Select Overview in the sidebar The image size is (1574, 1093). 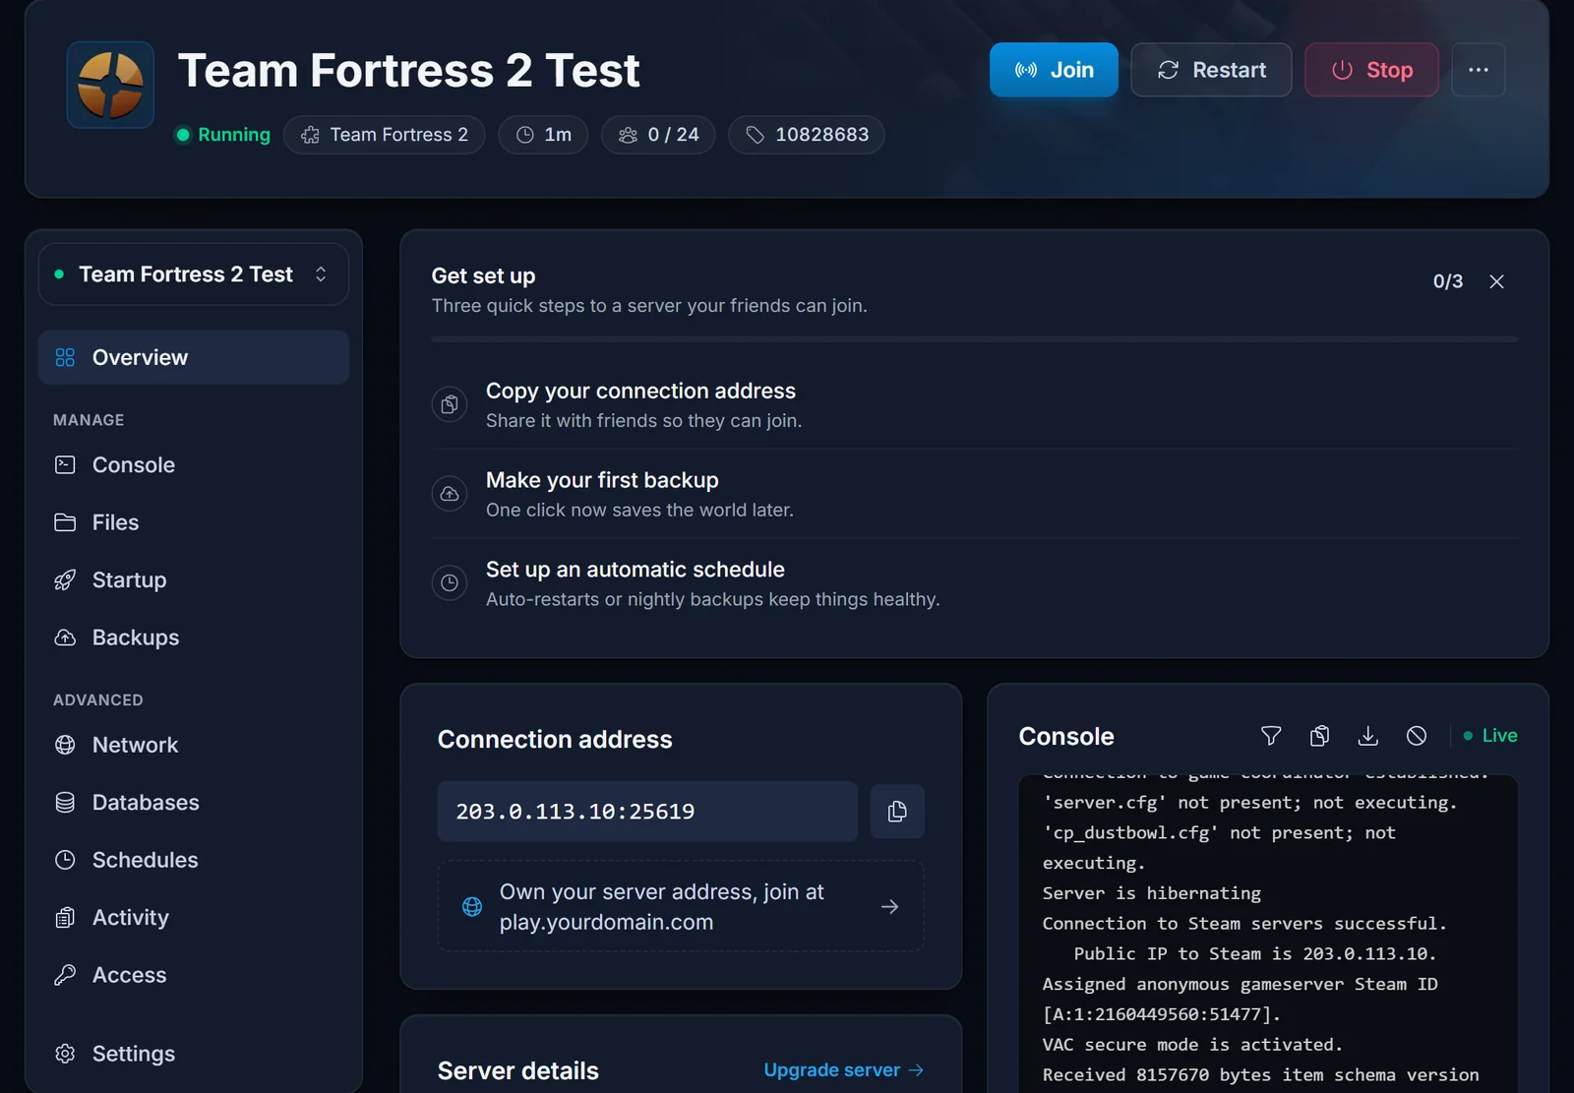click(x=194, y=357)
